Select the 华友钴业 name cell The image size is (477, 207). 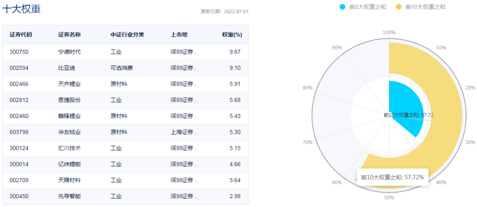(x=69, y=132)
